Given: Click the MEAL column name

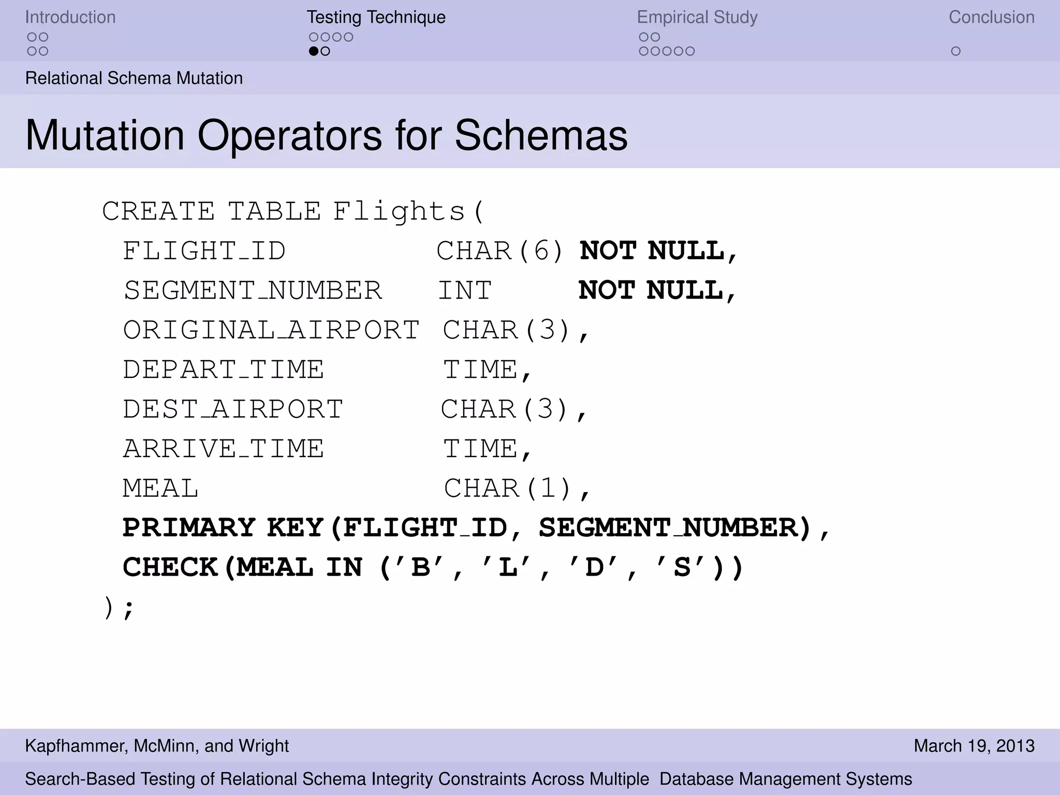Looking at the screenshot, I should tap(160, 489).
